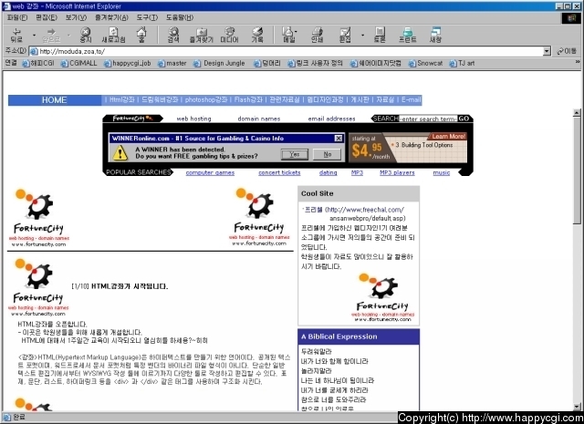Open the Favorites (즐겨찾기) menu
This screenshot has height=424, width=584.
click(111, 17)
